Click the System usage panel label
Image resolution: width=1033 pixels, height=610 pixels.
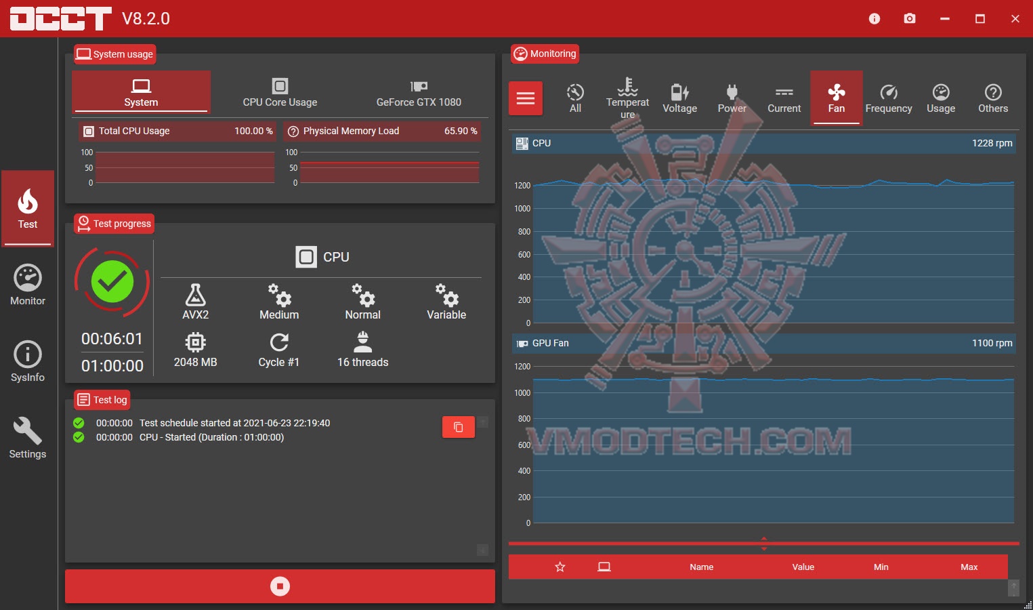coord(115,54)
